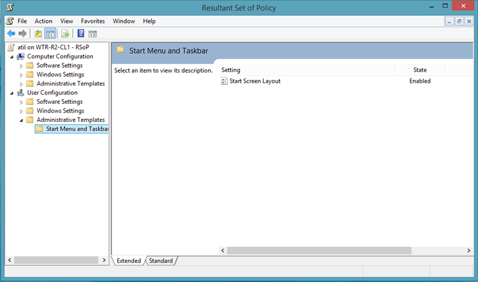This screenshot has height=282, width=478.
Task: Click the Export List toolbar icon
Action: pyautogui.click(x=65, y=33)
